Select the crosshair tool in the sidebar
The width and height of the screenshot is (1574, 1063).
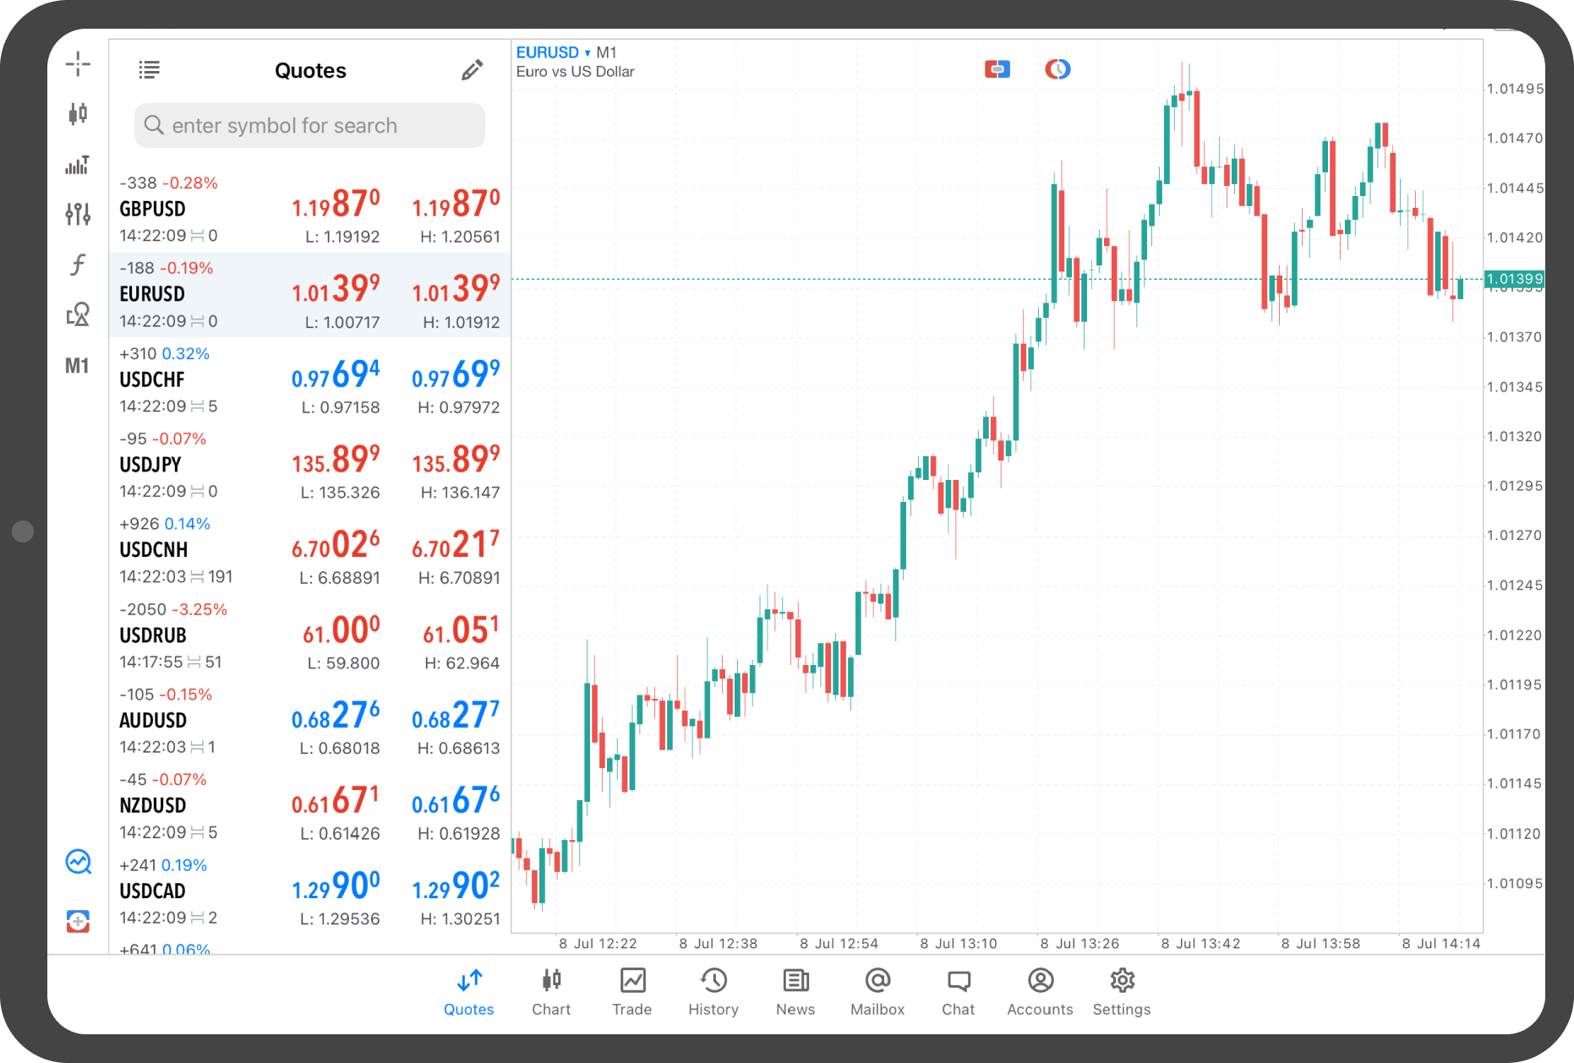pyautogui.click(x=78, y=64)
